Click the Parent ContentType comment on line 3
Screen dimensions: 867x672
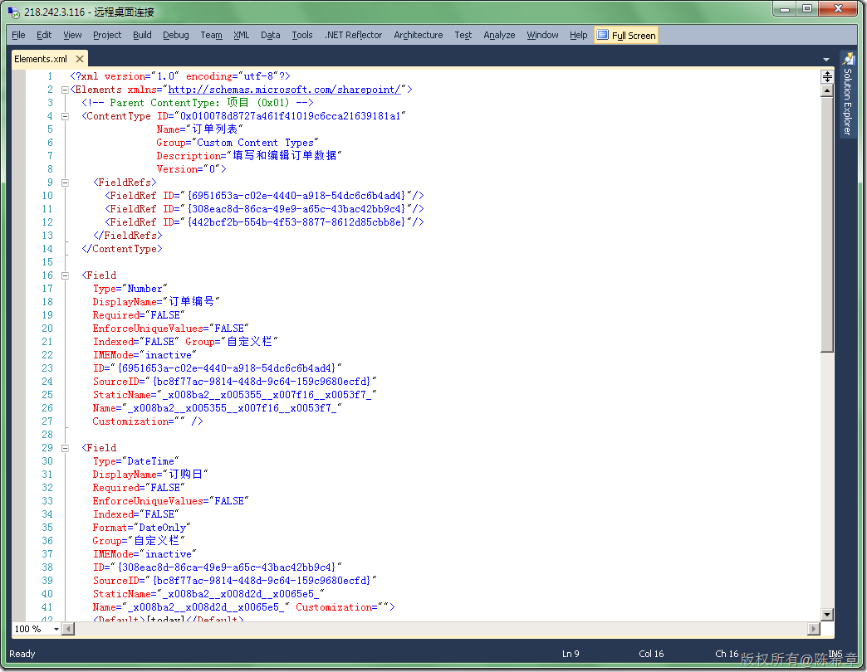[x=198, y=103]
